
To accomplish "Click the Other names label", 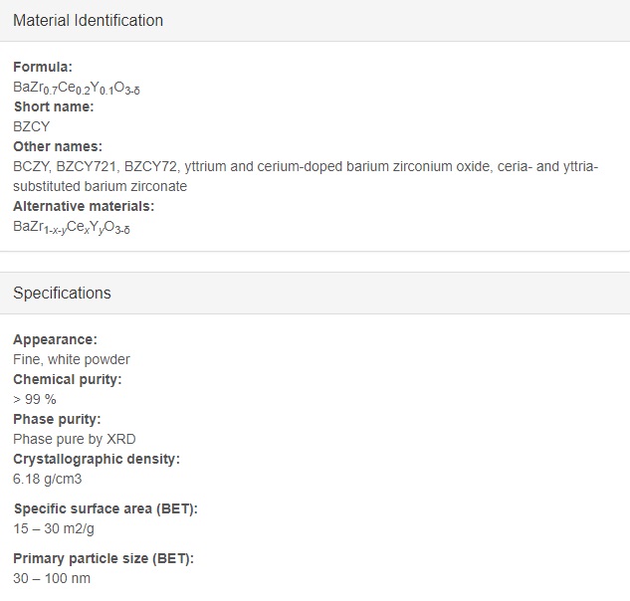I will (58, 146).
